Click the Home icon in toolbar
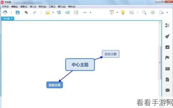173x108 pixels. (5, 12)
